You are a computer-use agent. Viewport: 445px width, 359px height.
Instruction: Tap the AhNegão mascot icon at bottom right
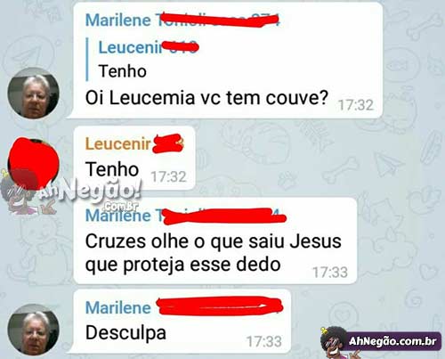[334, 342]
